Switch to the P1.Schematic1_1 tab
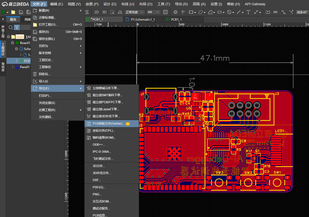The width and height of the screenshot is (309, 217). click(143, 19)
